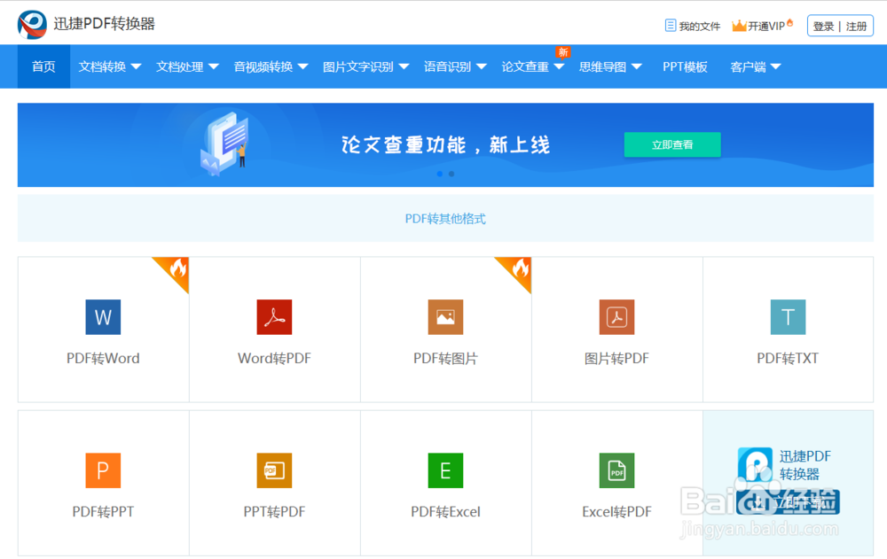Click the Excel转PDF label text
Screen dimensions: 887x559
point(616,511)
